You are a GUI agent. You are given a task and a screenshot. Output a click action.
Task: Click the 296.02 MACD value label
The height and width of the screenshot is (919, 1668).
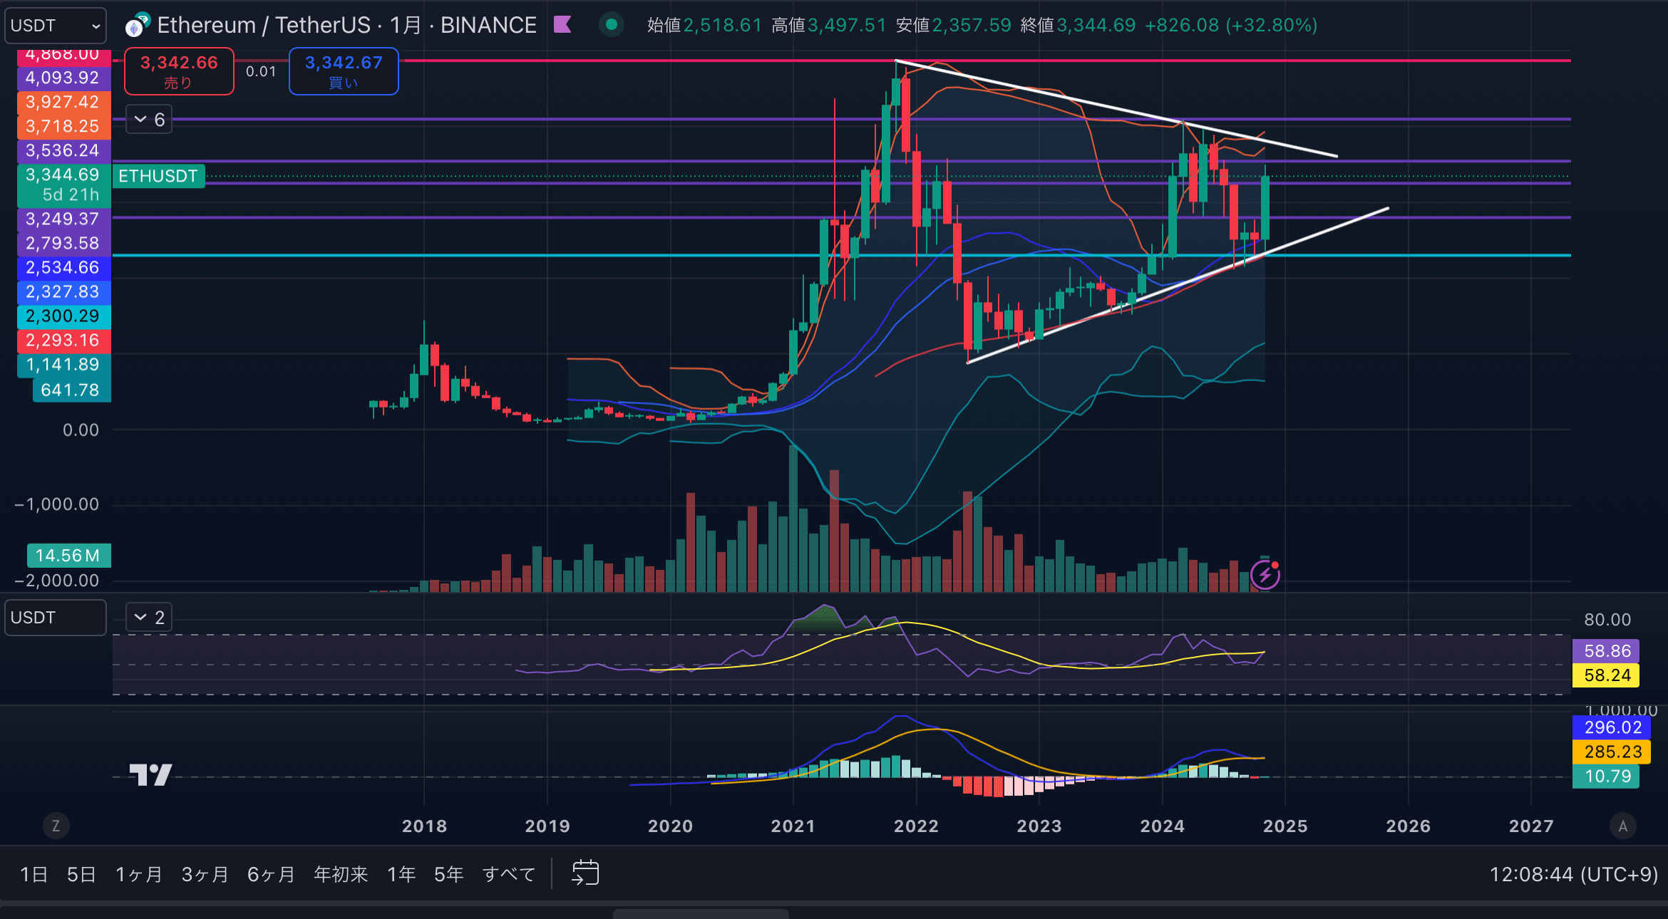(x=1612, y=727)
